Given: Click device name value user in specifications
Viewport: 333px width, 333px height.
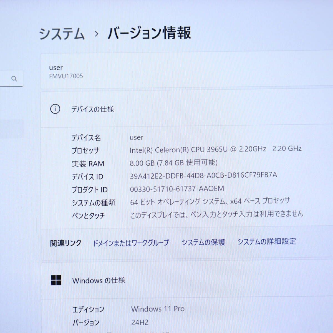Looking at the screenshot, I should (137, 138).
